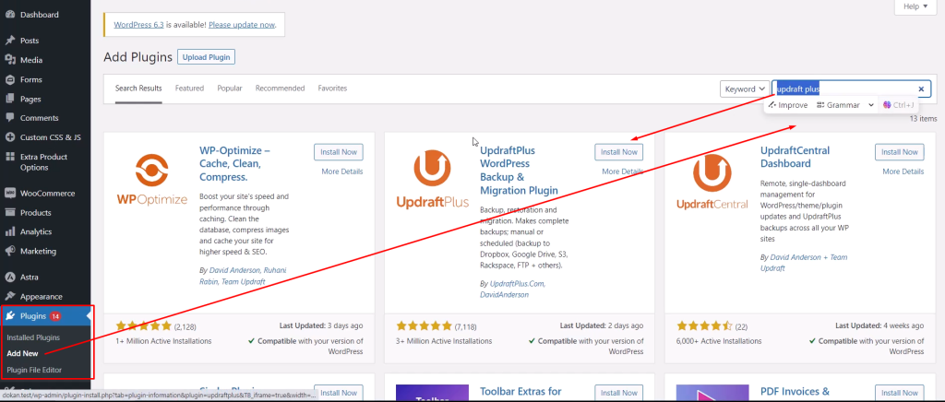945x402 pixels.
Task: Install UpdraftPlus WordPress Backup plugin now
Action: [x=619, y=152]
